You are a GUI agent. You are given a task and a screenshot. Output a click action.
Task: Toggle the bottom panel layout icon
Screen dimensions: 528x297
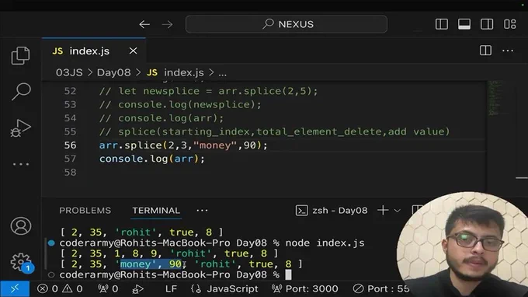pyautogui.click(x=464, y=24)
